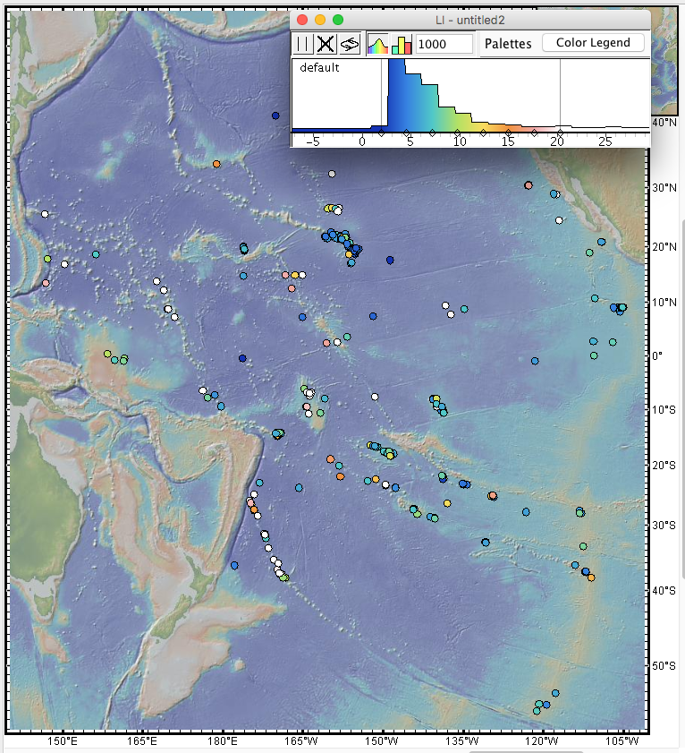
Task: Select the isolated dark blue point east of Hawaii cluster
Action: 390,261
